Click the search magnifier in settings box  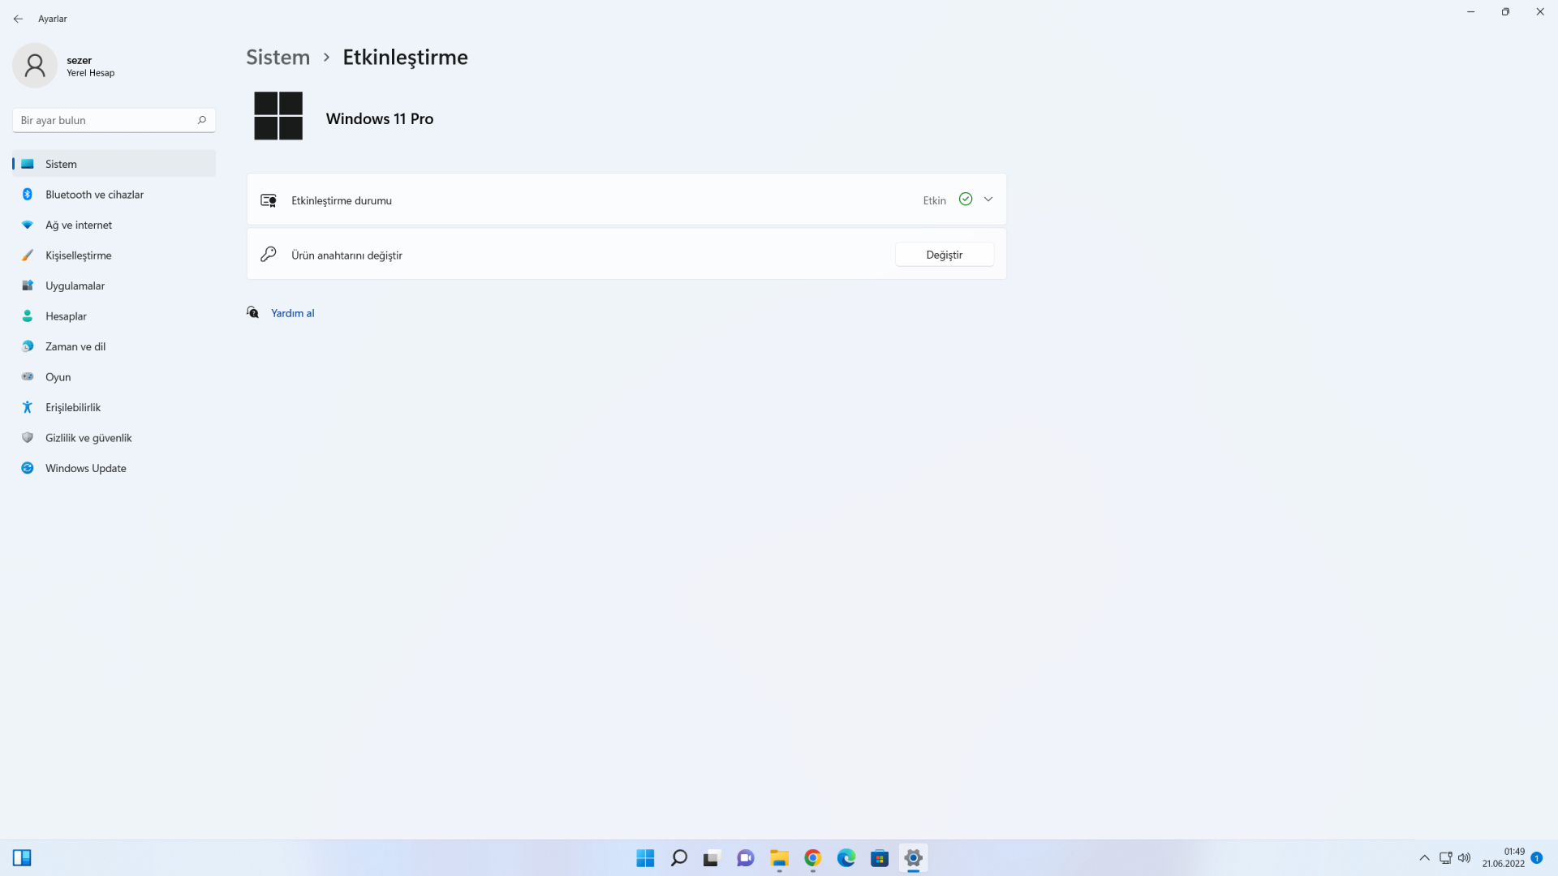point(202,120)
